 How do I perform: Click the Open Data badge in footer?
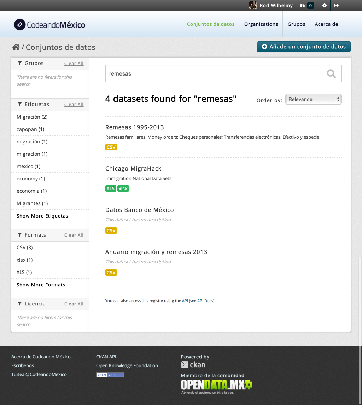click(110, 375)
